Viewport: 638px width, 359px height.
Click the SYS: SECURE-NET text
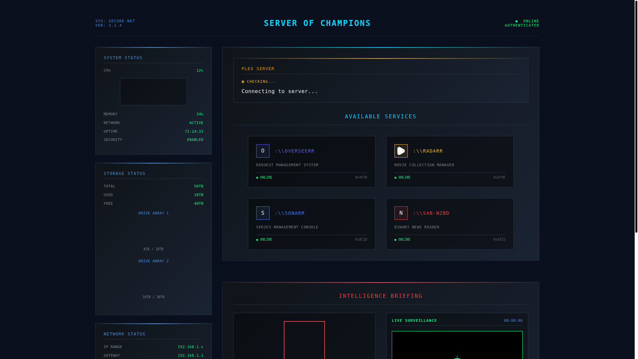115,21
